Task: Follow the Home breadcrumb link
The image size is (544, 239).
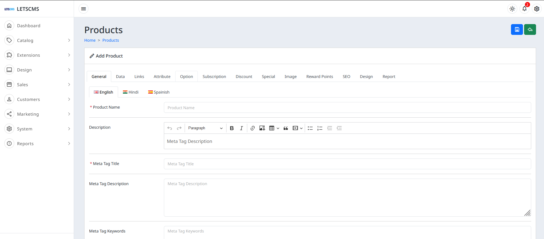Action: (90, 40)
